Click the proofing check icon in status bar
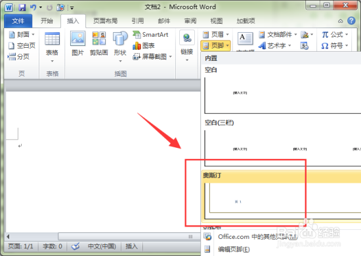This screenshot has height=256, width=361. [x=75, y=246]
